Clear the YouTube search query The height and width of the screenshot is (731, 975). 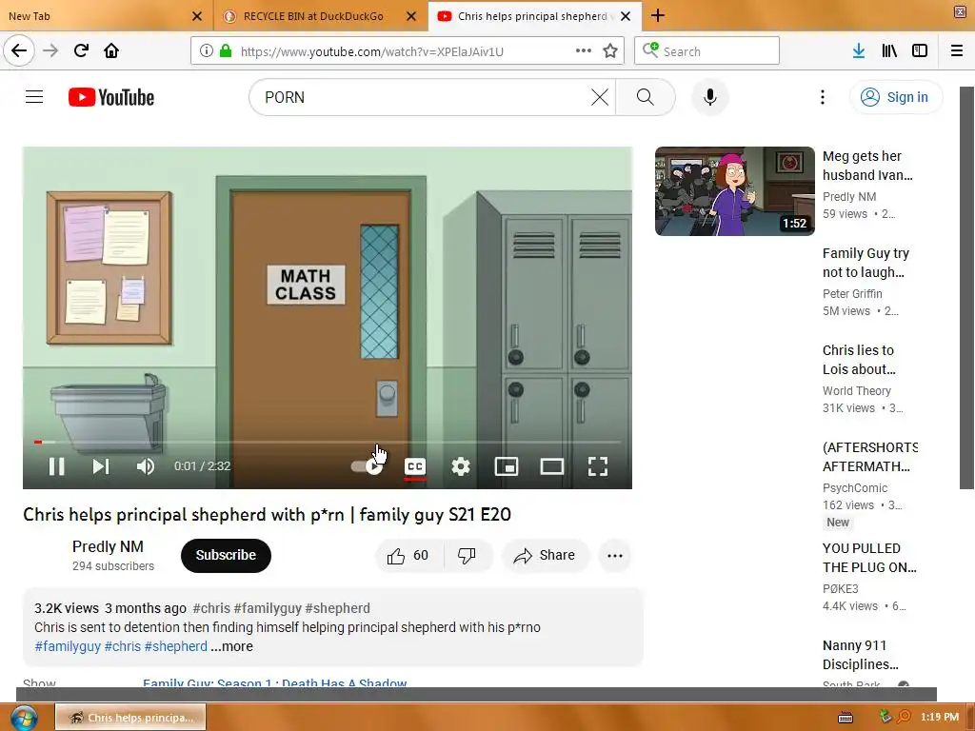(600, 97)
